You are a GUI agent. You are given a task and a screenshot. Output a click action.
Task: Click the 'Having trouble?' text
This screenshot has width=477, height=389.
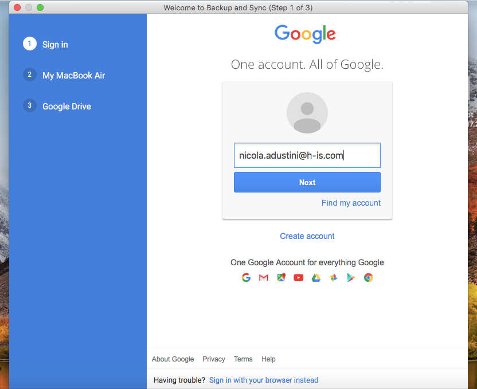pos(179,380)
